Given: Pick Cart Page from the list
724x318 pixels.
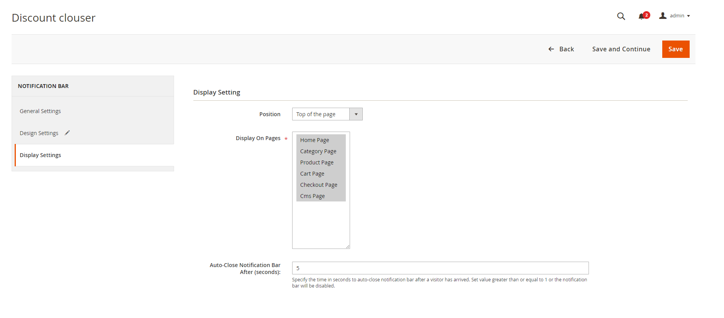Looking at the screenshot, I should 312,174.
